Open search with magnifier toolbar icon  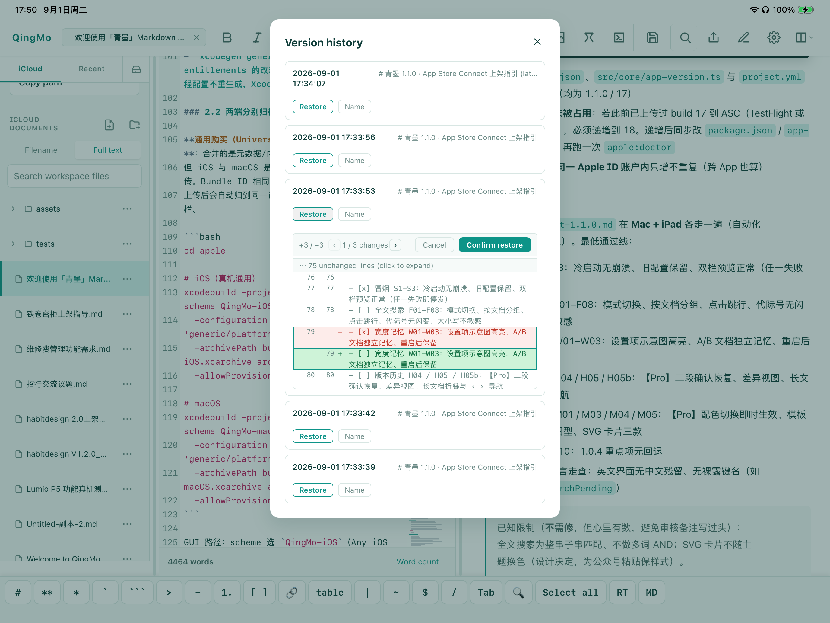685,37
